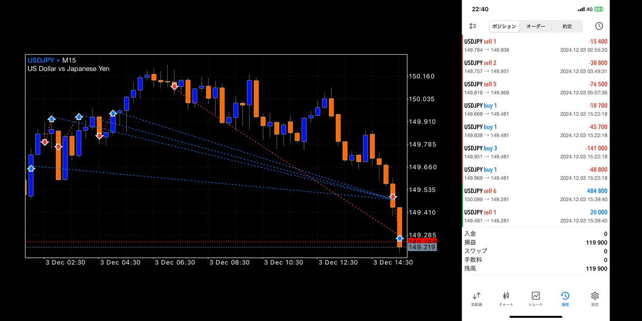
Task: Expand the USDJPY sell 6 position row
Action: [x=536, y=195]
